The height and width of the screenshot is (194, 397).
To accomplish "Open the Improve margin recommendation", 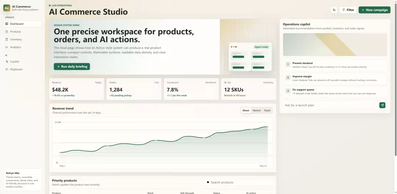I will [335, 78].
